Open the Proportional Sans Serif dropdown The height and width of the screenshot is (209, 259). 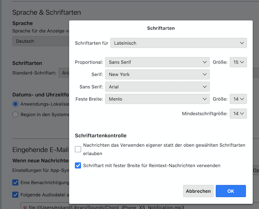(157, 62)
